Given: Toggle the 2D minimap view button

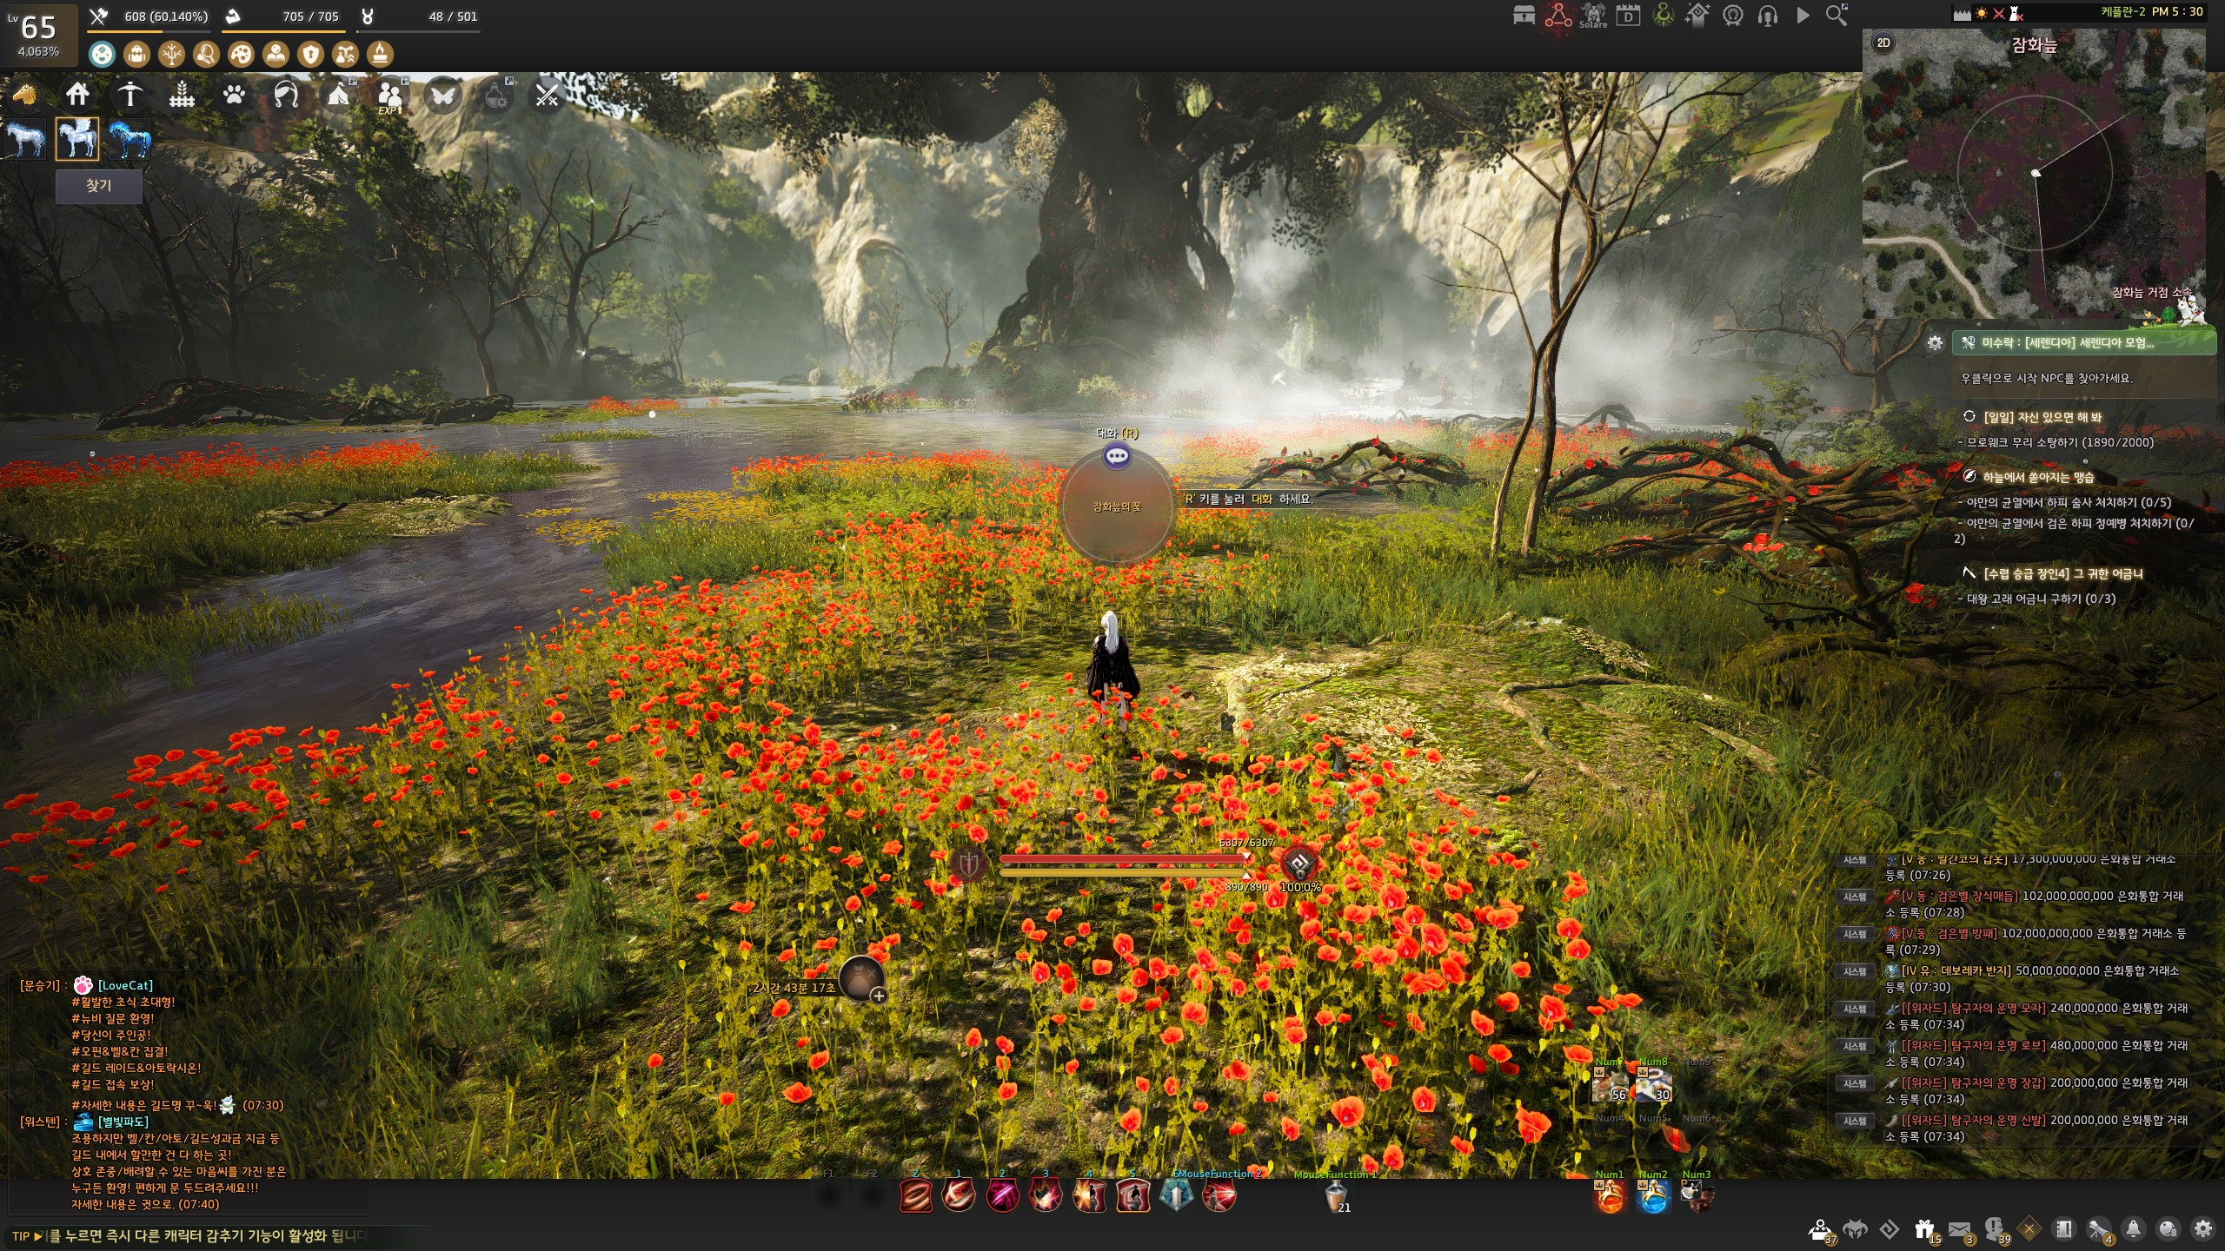Looking at the screenshot, I should 1883,43.
